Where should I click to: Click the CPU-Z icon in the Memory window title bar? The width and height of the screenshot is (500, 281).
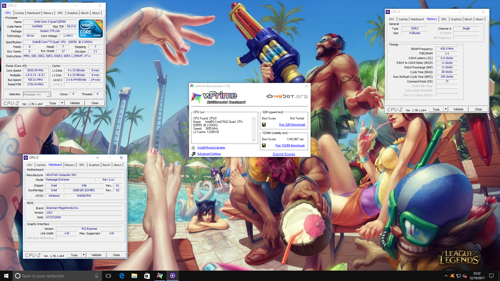click(x=388, y=12)
